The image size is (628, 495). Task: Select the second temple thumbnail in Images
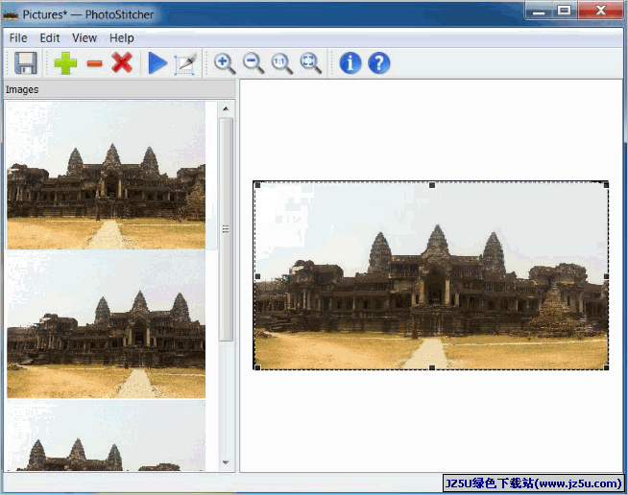(107, 324)
